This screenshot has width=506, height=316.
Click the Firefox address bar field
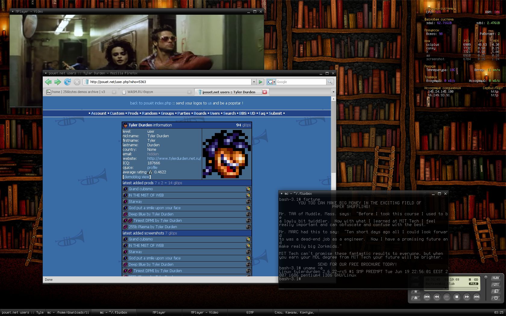pos(167,82)
